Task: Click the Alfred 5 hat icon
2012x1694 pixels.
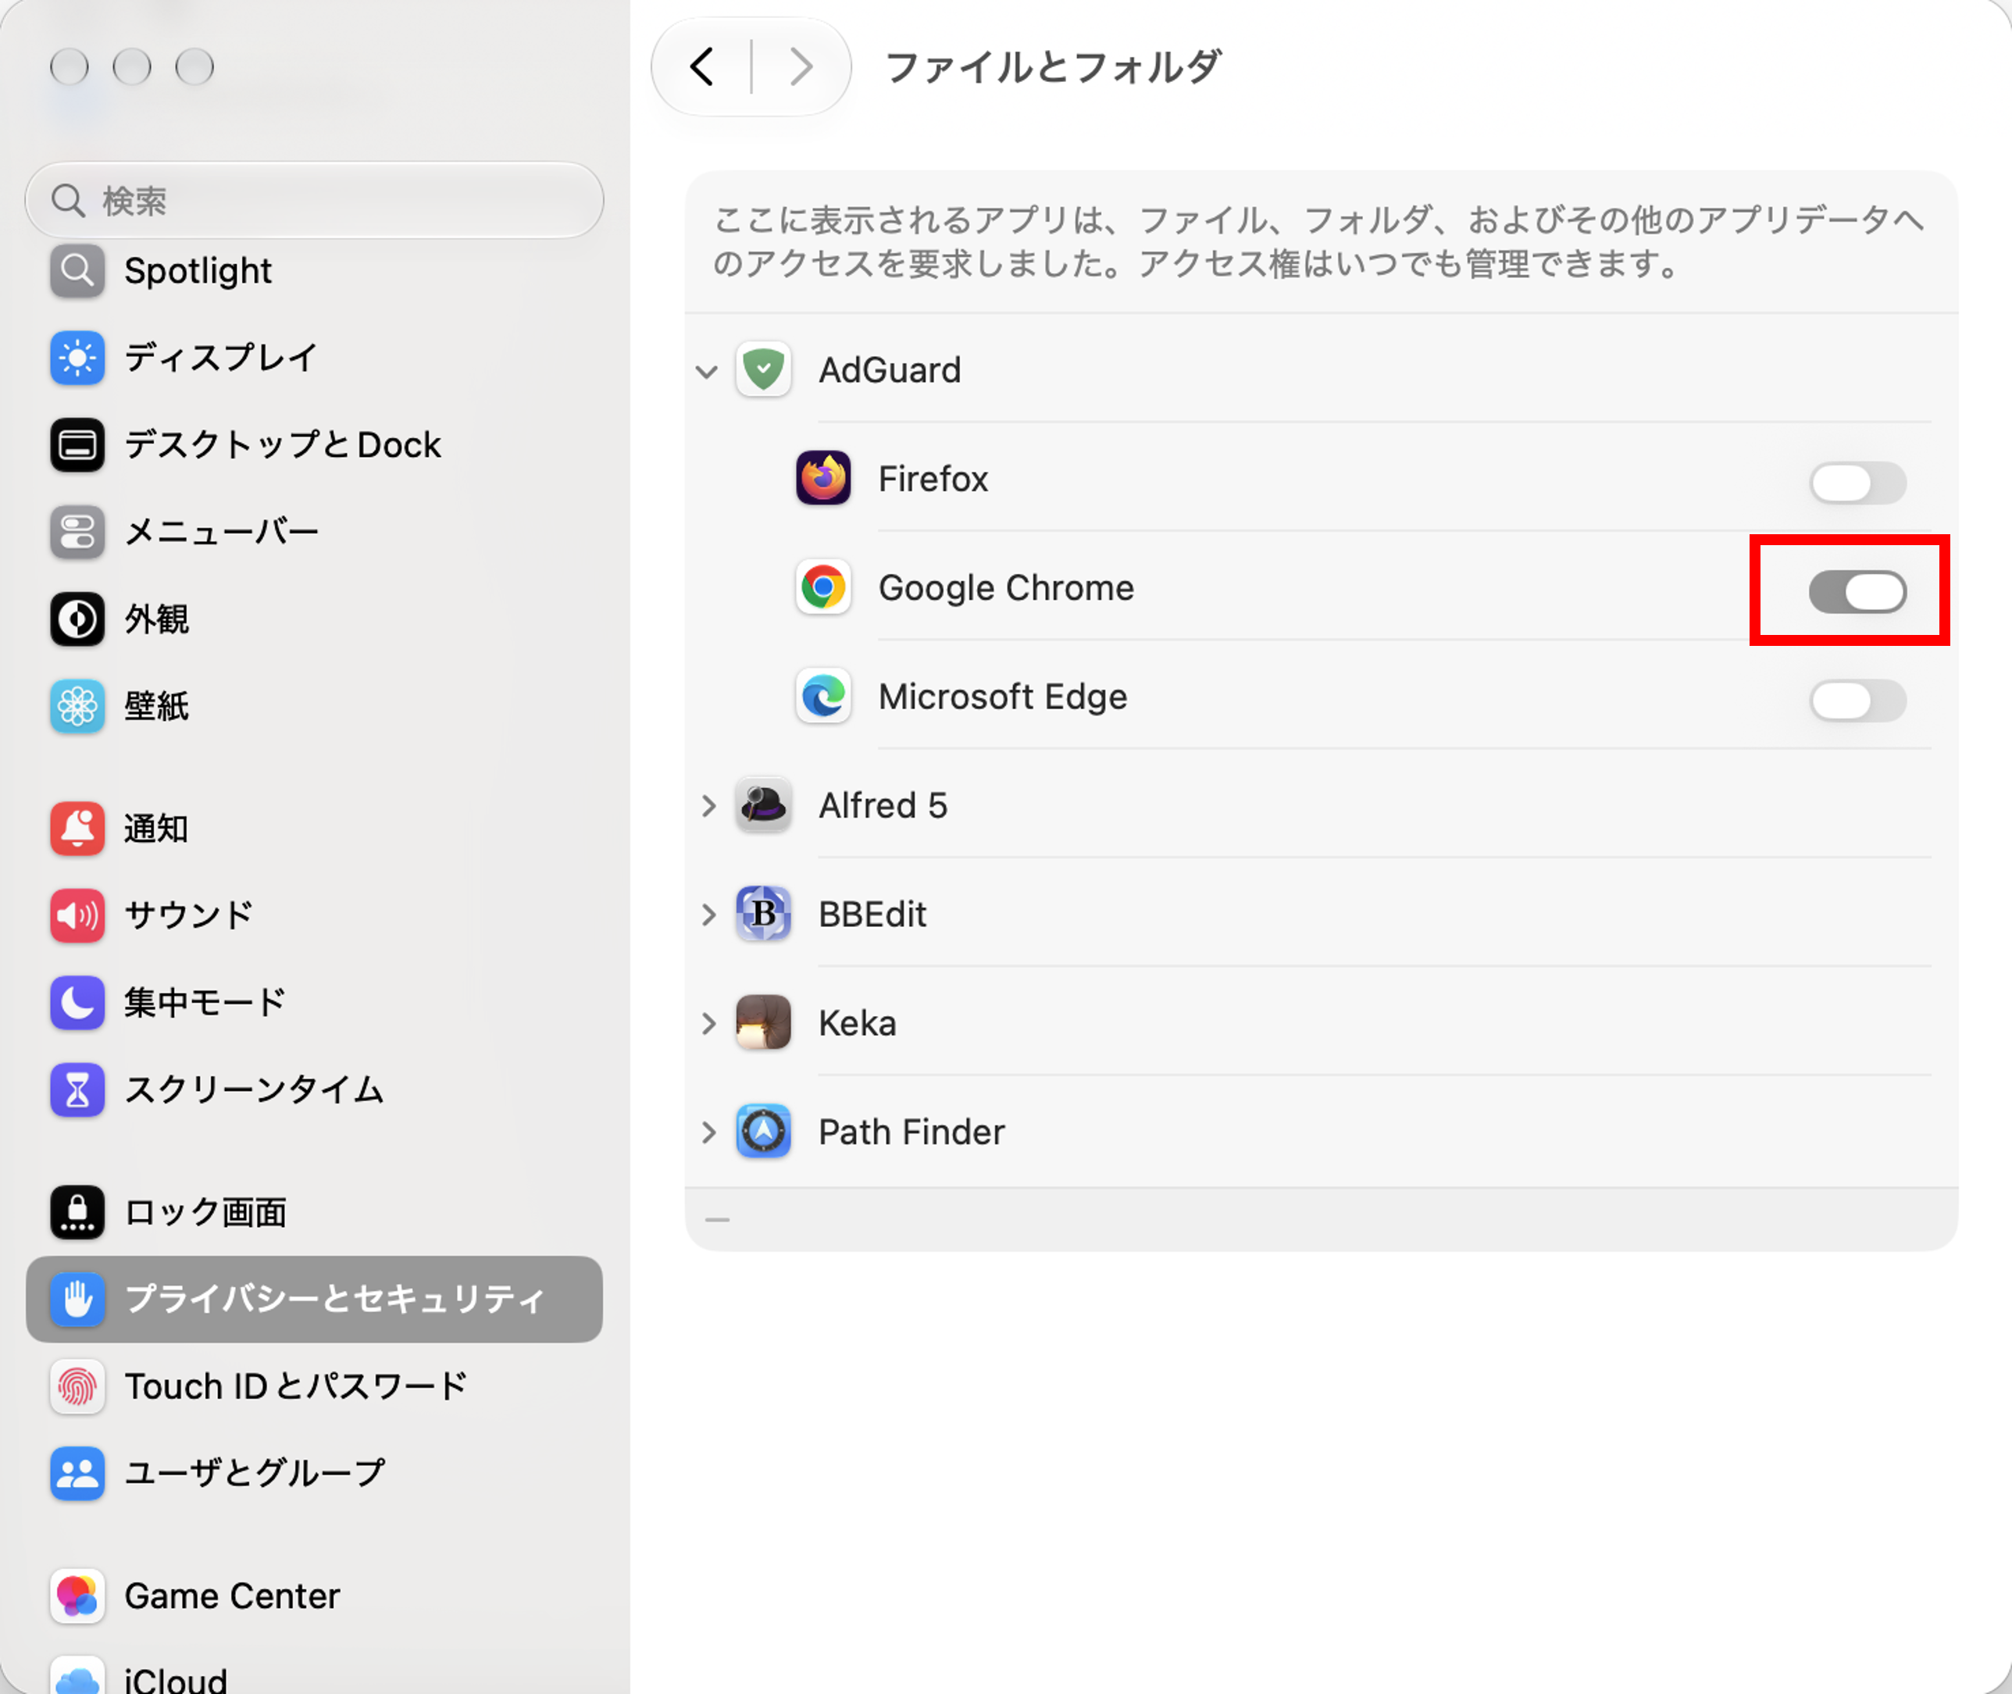Action: tap(764, 804)
